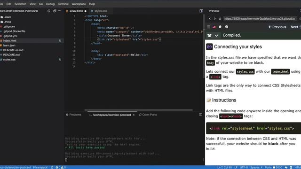Open the Go menu
Viewport: 301px width, 169px height.
click(41, 4)
